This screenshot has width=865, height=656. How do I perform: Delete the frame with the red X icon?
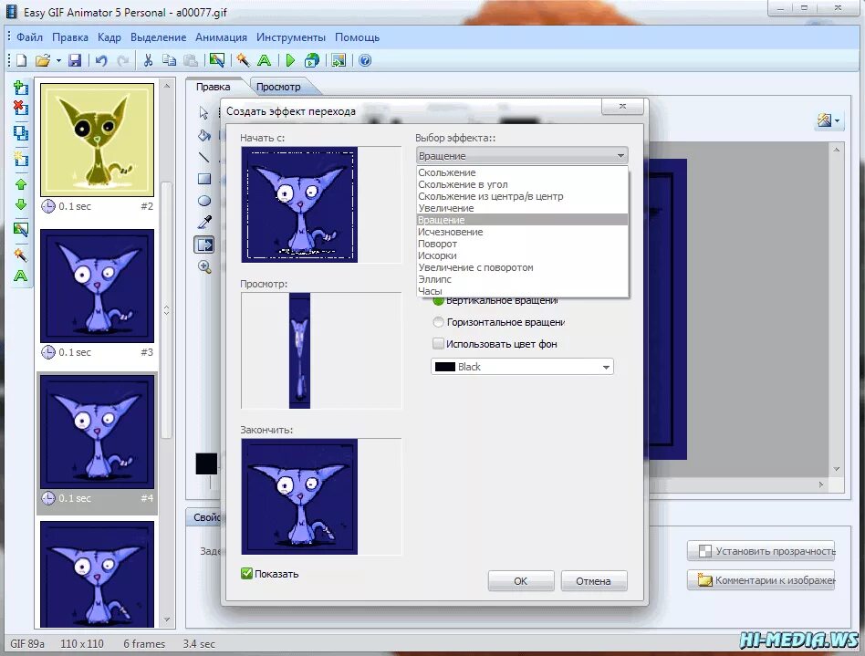(x=21, y=108)
